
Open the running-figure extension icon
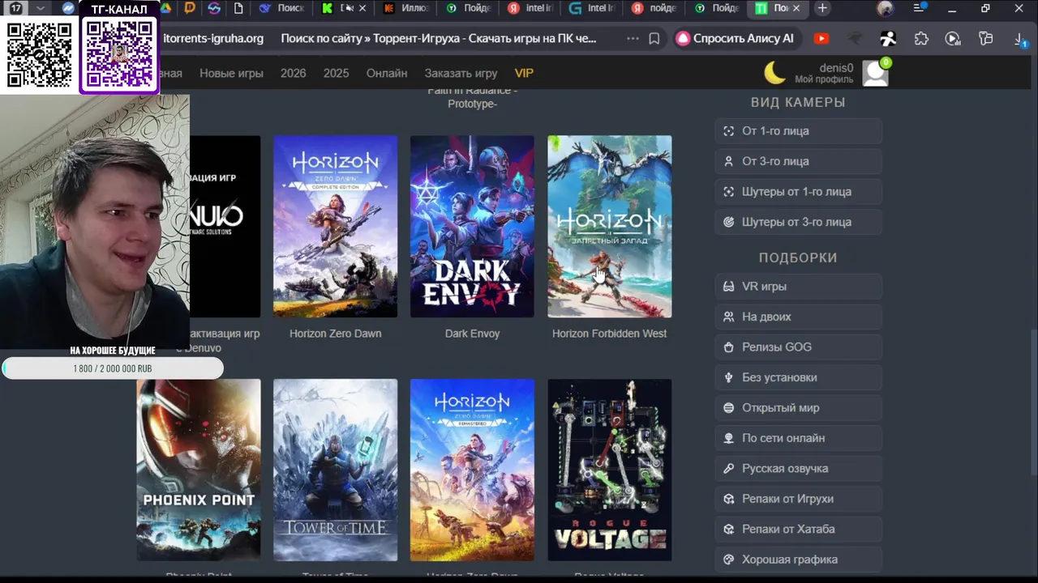pos(889,38)
